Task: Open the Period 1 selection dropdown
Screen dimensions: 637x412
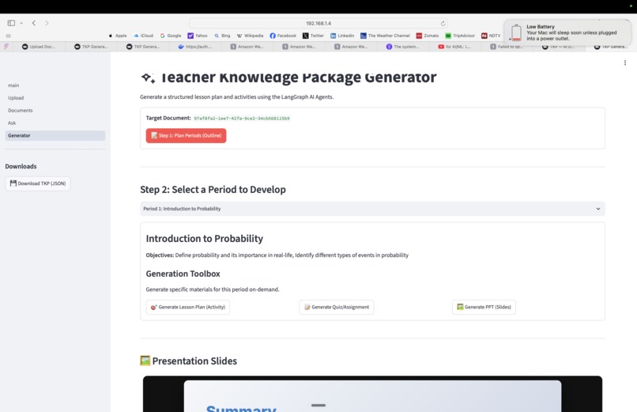Action: 372,209
